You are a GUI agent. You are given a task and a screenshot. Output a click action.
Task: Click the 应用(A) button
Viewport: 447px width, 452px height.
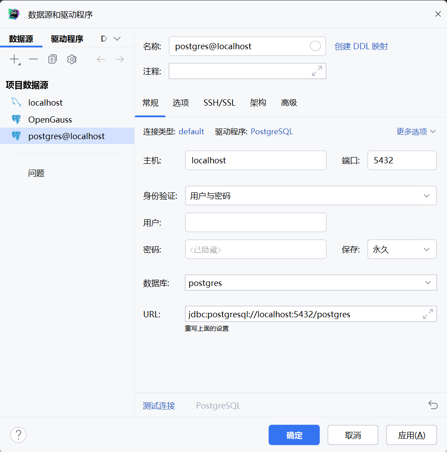click(412, 435)
